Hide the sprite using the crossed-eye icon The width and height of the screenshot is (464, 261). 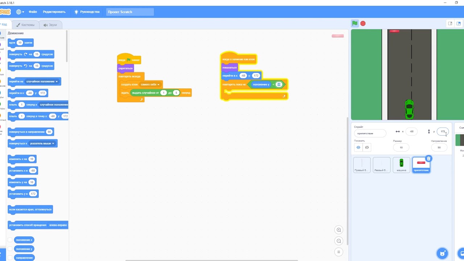[x=367, y=148]
